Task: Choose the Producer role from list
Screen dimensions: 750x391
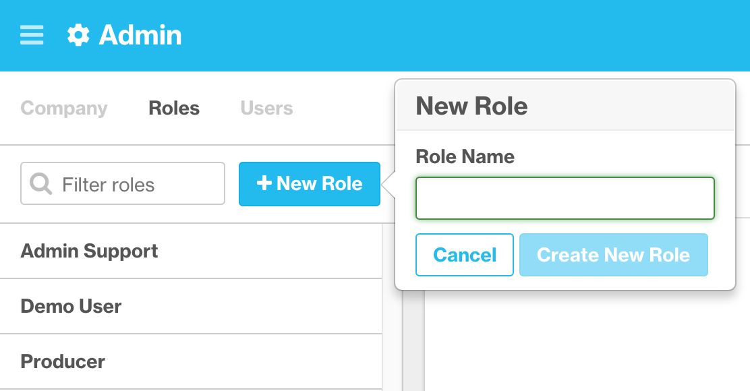Action: [x=63, y=362]
